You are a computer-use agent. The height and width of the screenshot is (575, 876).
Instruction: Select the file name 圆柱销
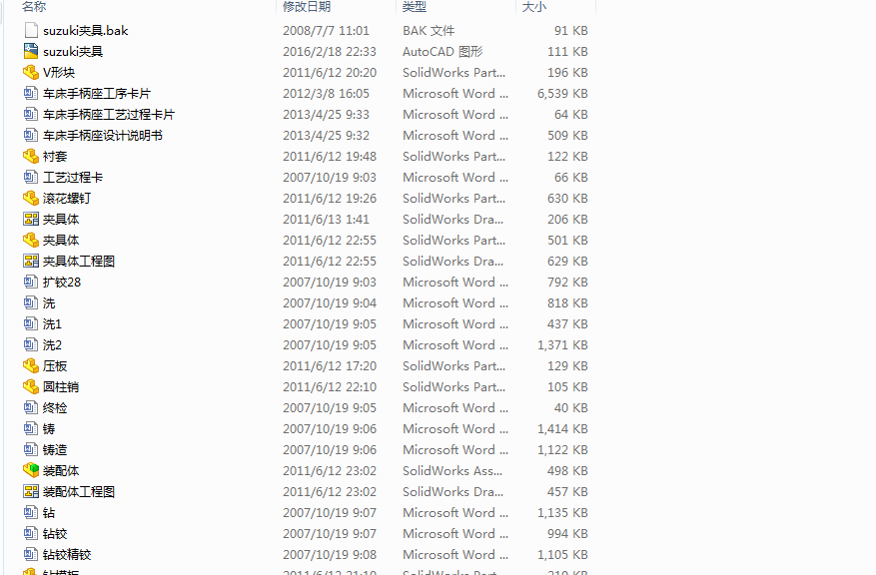tap(61, 387)
